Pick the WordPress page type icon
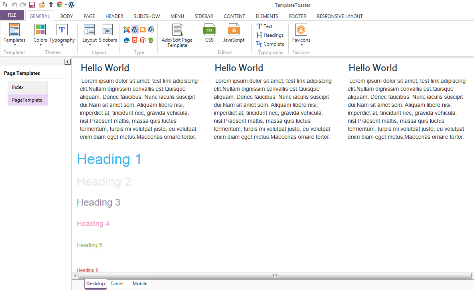The image size is (474, 290). pos(150,30)
